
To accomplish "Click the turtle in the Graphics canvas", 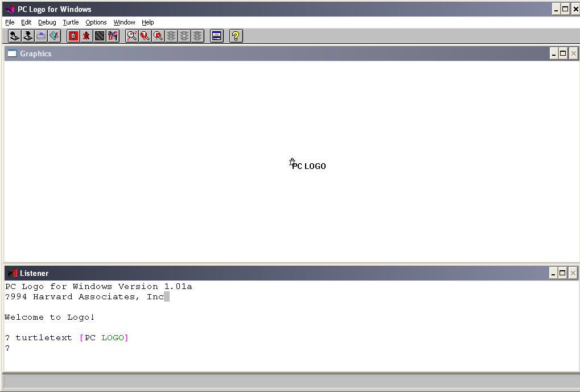I will pos(292,163).
